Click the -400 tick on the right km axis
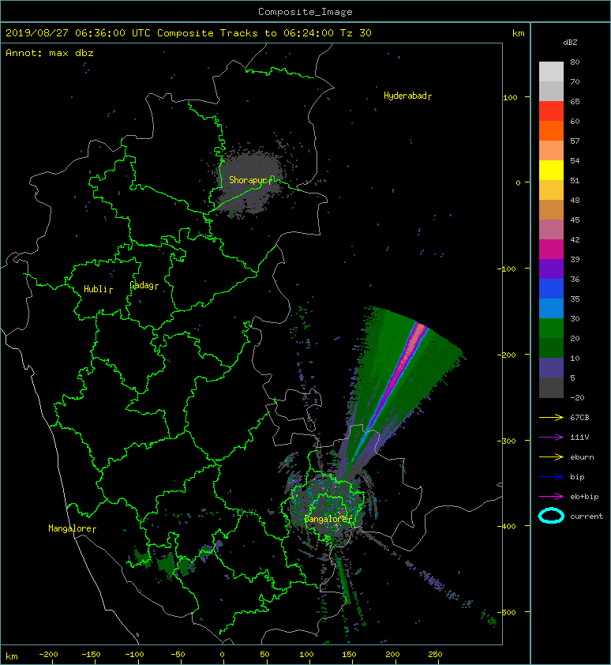The height and width of the screenshot is (665, 611). [x=507, y=526]
